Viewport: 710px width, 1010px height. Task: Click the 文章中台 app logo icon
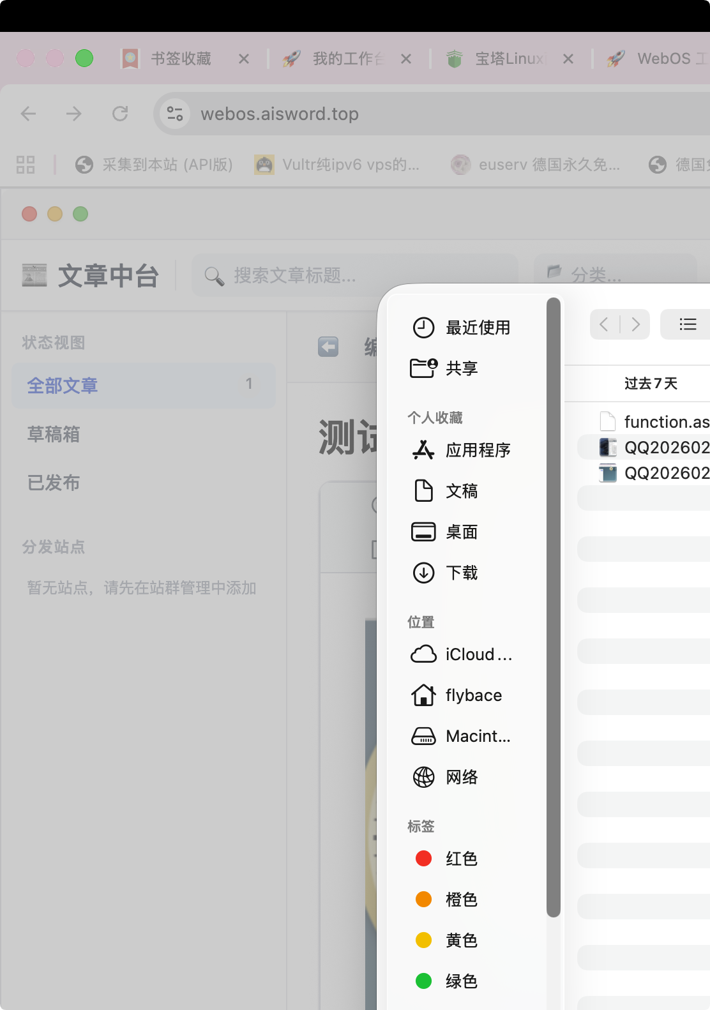click(x=34, y=275)
